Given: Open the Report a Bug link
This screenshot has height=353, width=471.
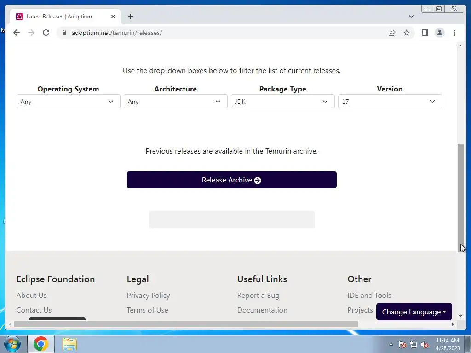Looking at the screenshot, I should (258, 296).
